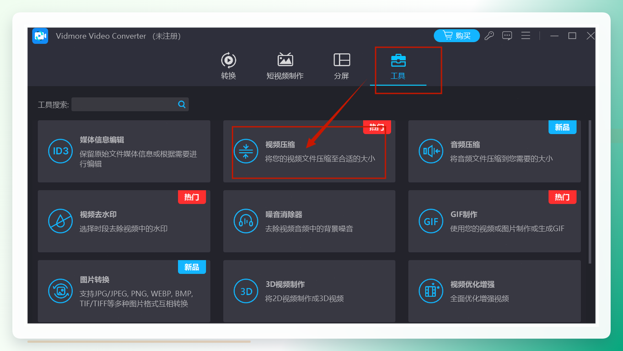Click the 新品 badge on 音频压缩

[562, 127]
